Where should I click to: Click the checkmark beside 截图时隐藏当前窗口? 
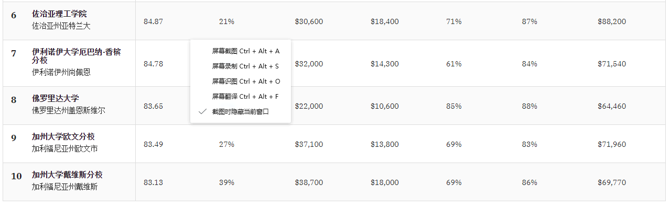[x=202, y=112]
